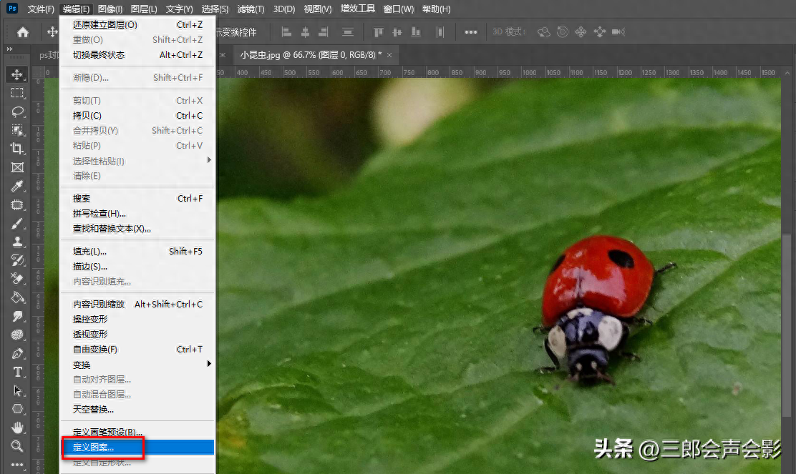This screenshot has height=474, width=796.
Task: Select the History Brush tool
Action: (17, 260)
